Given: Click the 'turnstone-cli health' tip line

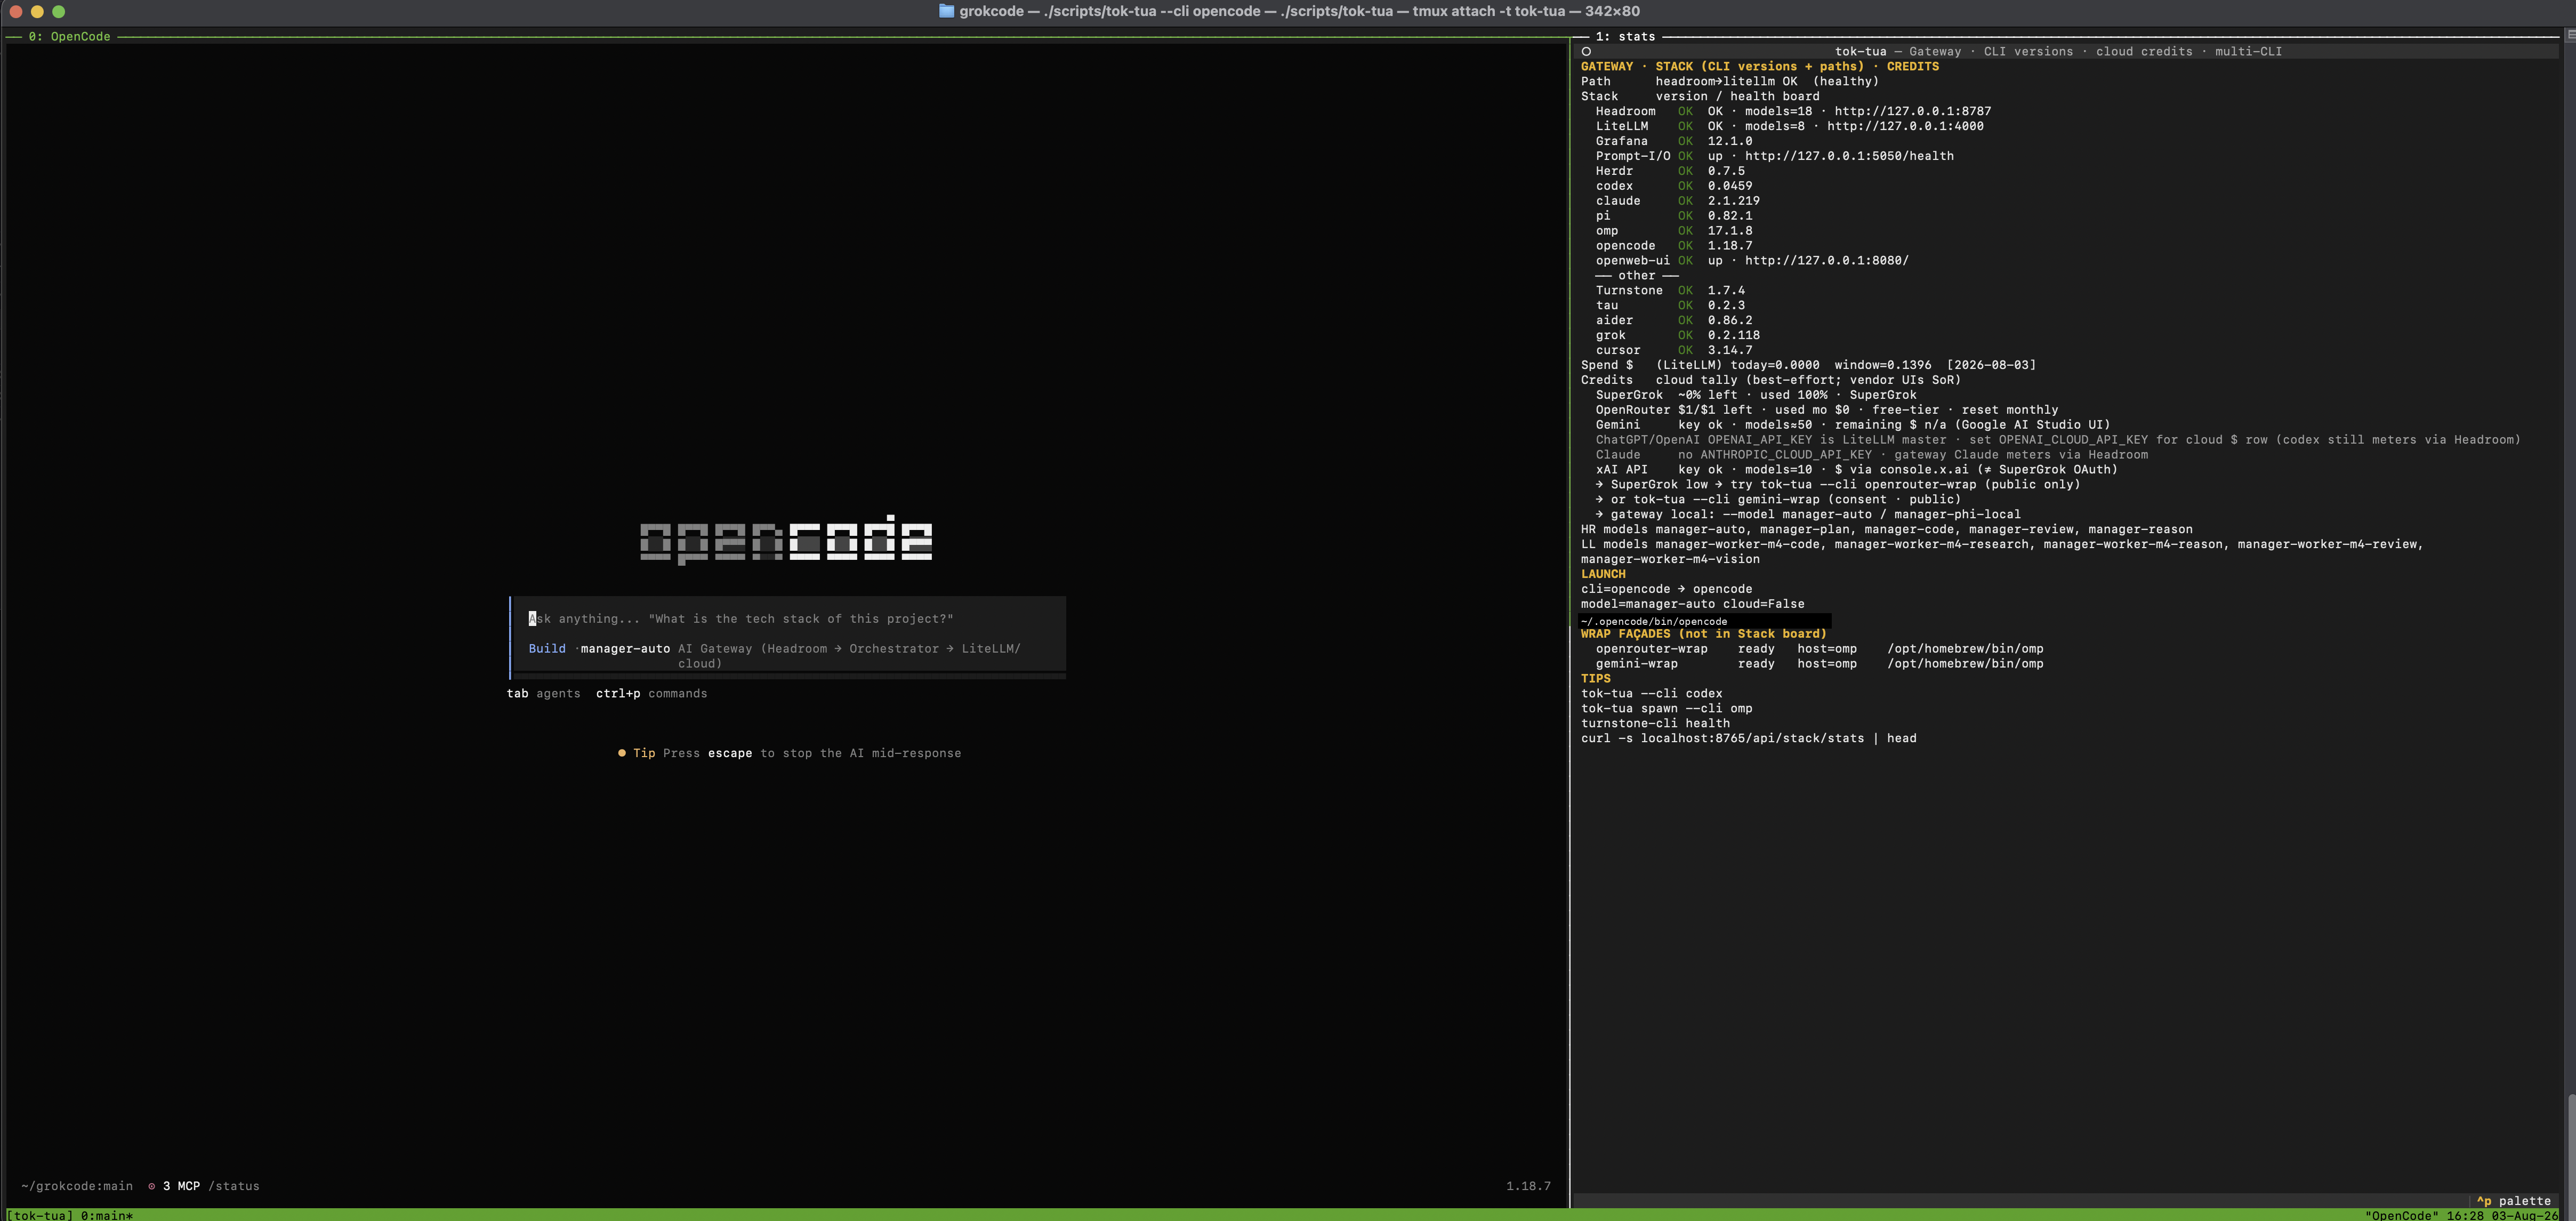Looking at the screenshot, I should point(1655,724).
